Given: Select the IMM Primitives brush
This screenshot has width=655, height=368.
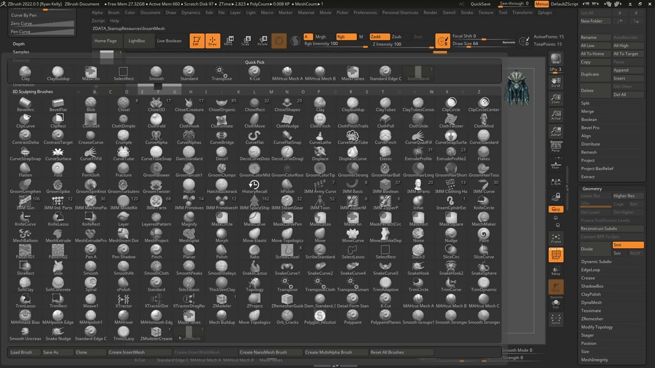Looking at the screenshot, I should tap(189, 202).
